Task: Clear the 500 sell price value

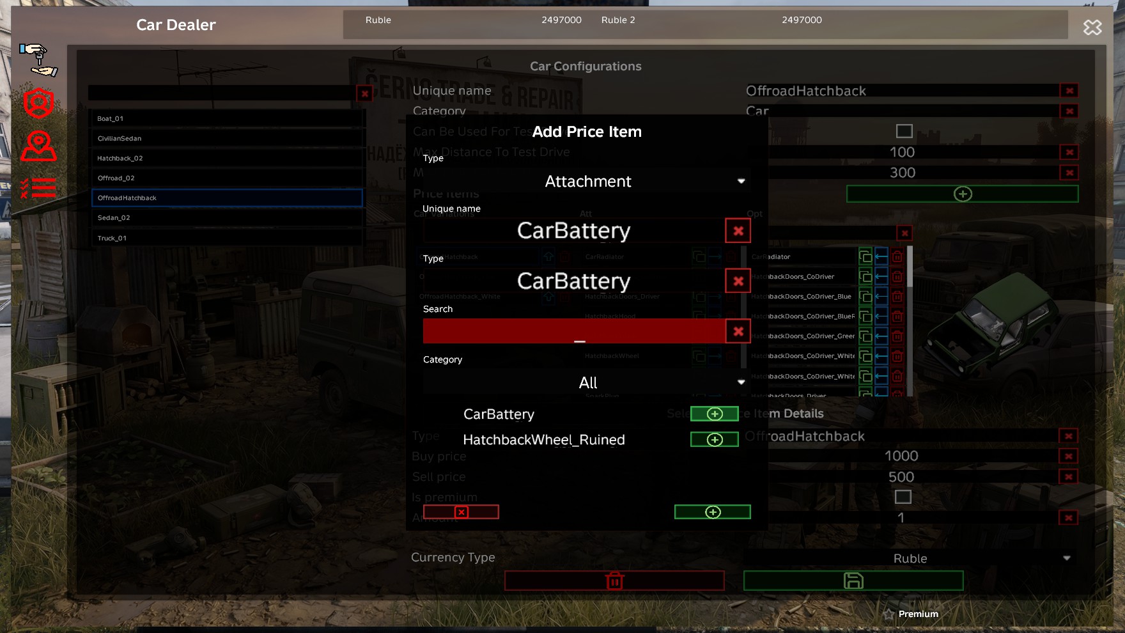Action: [1068, 477]
